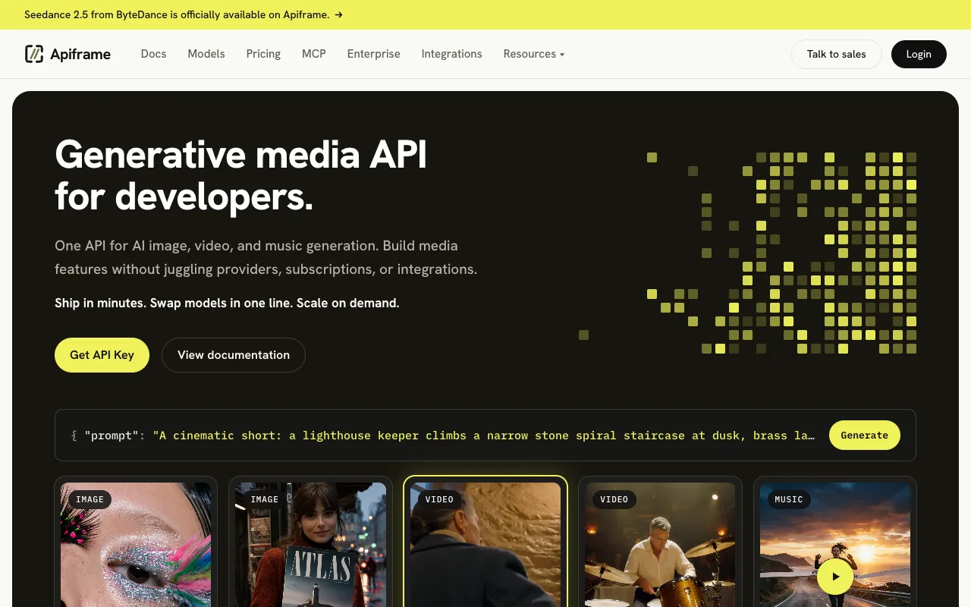Click the Apiframe logo icon
The image size is (971, 607).
click(x=34, y=54)
